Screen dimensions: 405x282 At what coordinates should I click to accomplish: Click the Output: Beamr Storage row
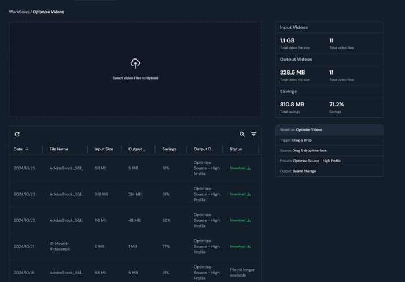pyautogui.click(x=329, y=171)
